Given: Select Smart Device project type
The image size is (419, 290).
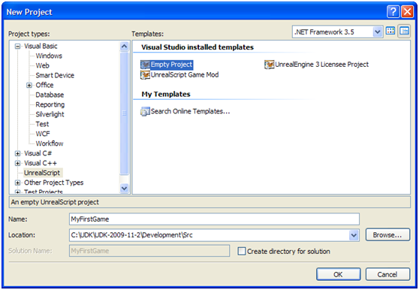Looking at the screenshot, I should [x=55, y=75].
